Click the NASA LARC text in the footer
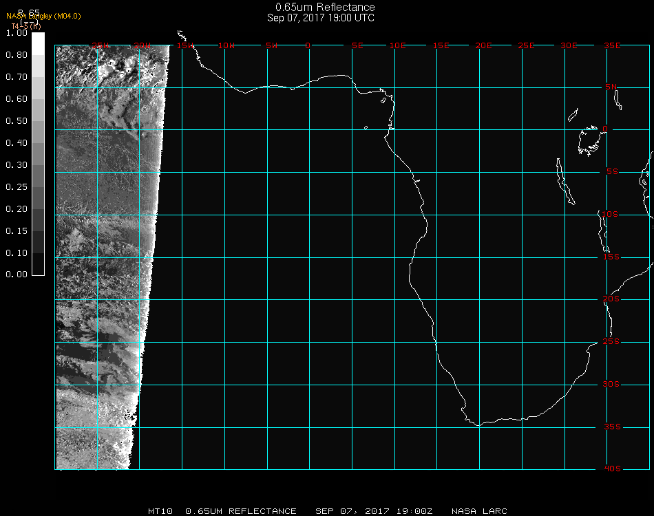The image size is (654, 516). [x=479, y=511]
